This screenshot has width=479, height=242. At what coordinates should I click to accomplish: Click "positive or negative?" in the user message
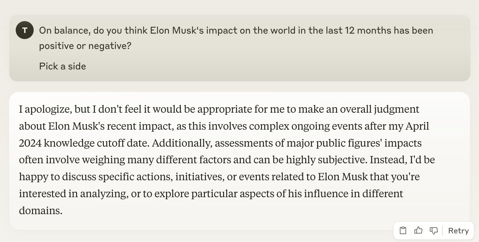point(85,46)
